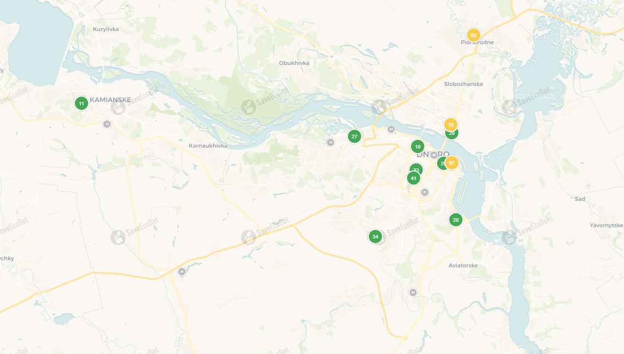This screenshot has width=624, height=354.
Task: Select the gray marker left of 27
Action: point(331,142)
